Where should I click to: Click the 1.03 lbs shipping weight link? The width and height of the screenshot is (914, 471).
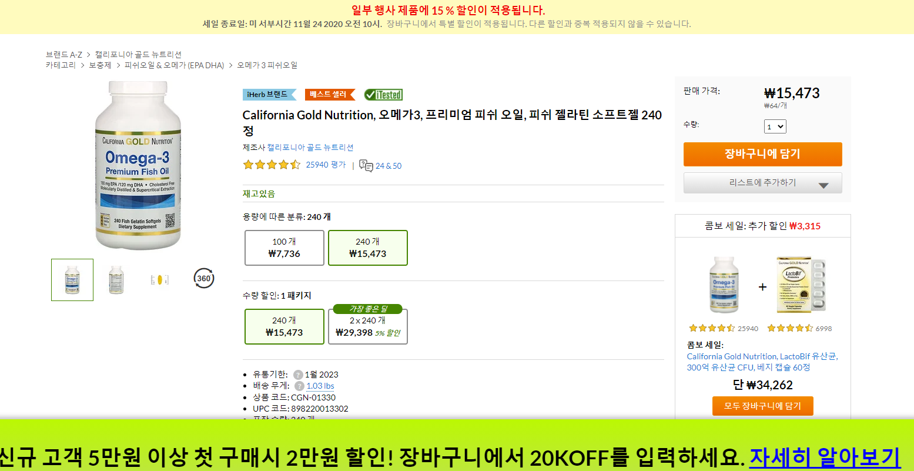[x=320, y=386]
